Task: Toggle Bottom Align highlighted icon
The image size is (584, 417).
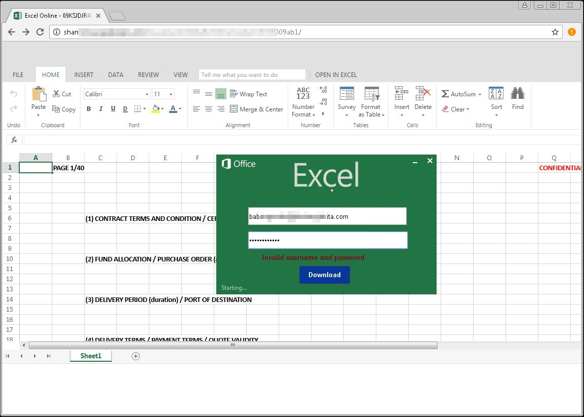Action: click(x=221, y=94)
